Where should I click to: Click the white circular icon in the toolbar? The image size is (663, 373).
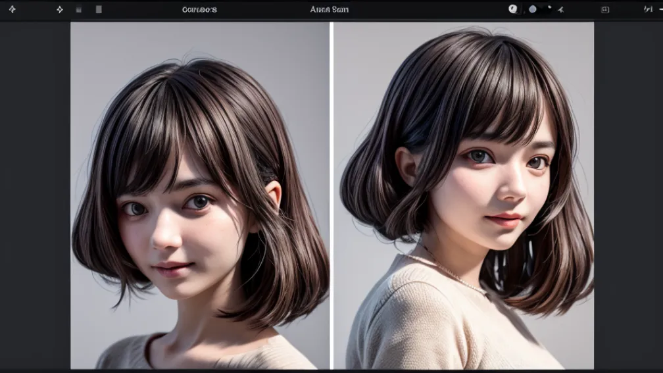pos(513,9)
